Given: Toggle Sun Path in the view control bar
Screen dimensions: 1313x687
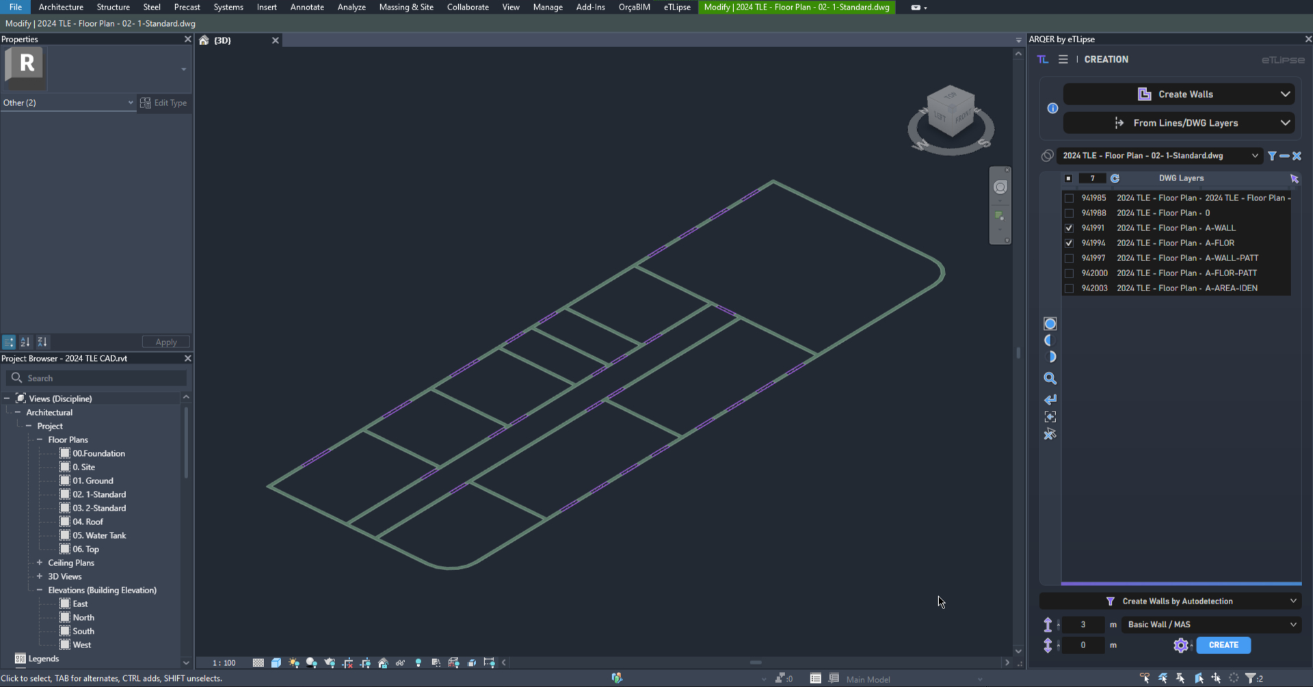Looking at the screenshot, I should [x=294, y=662].
